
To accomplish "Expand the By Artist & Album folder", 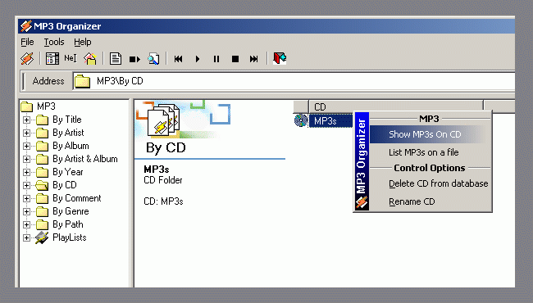I will (26, 159).
